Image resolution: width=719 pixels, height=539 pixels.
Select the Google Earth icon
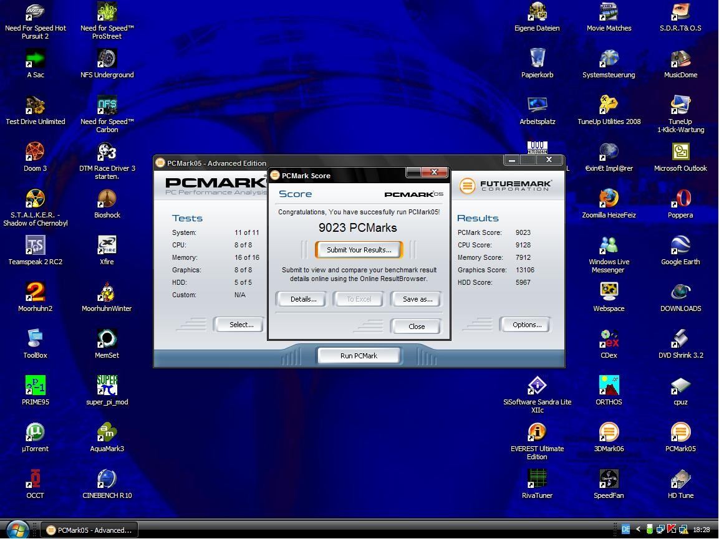pos(680,246)
